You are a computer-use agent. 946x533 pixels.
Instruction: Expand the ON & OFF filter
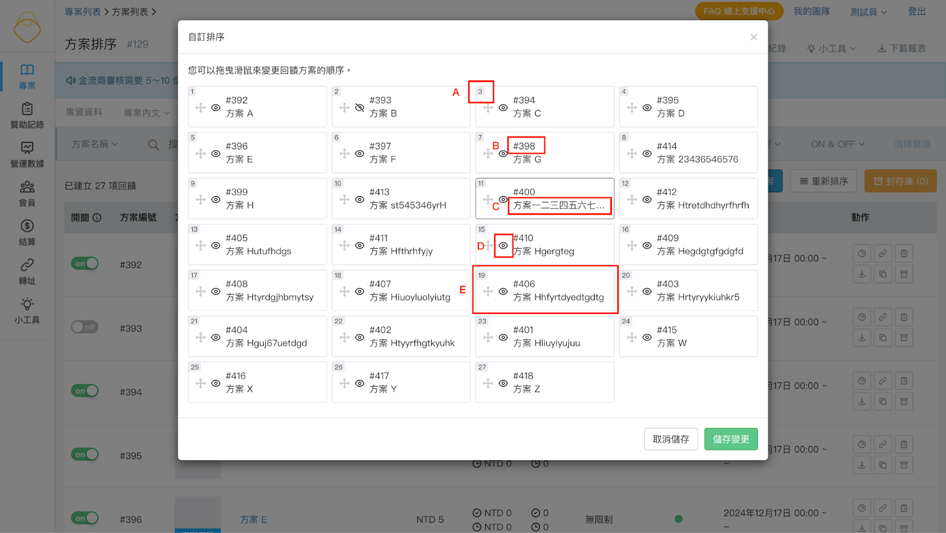pyautogui.click(x=837, y=144)
